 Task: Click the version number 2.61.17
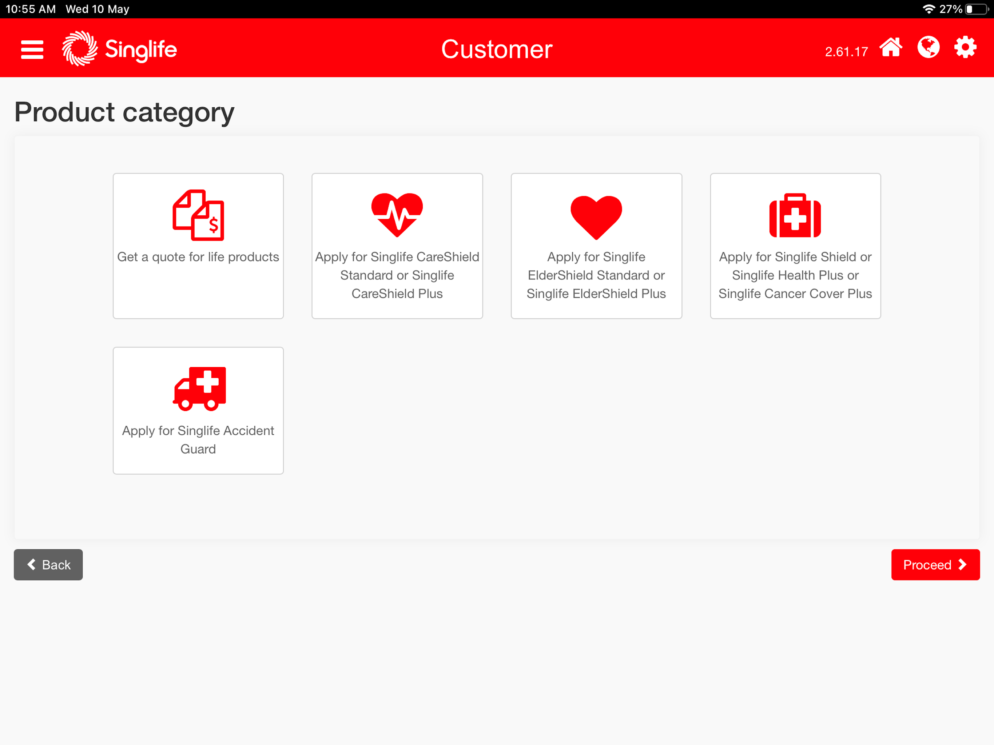[846, 52]
